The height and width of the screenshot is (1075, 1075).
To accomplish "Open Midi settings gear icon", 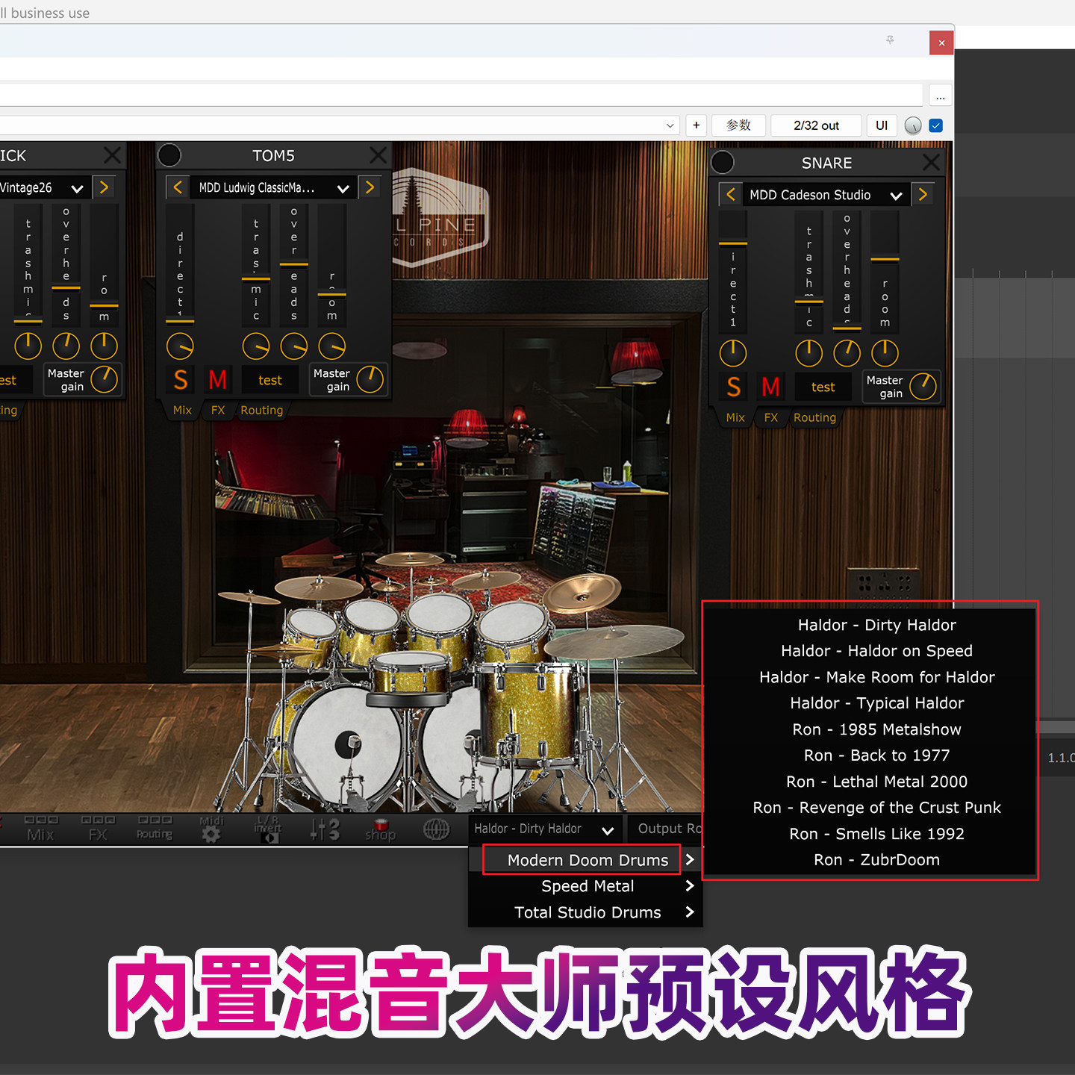I will (211, 829).
